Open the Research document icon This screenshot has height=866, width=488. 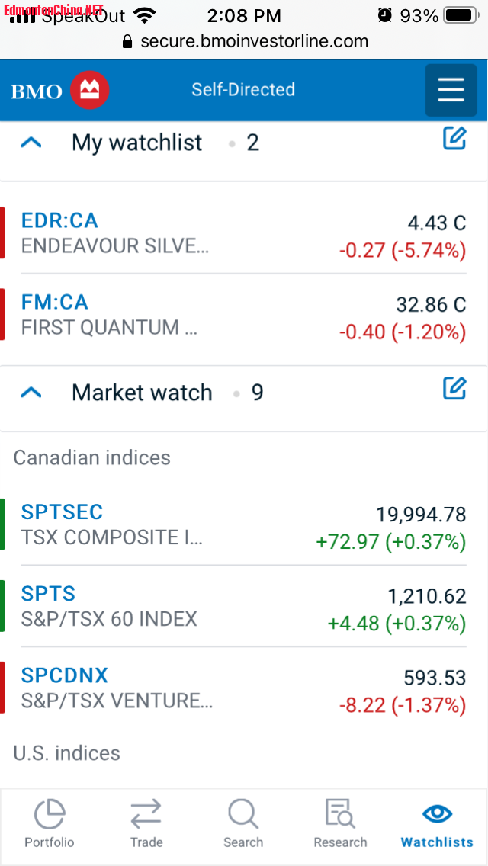340,814
